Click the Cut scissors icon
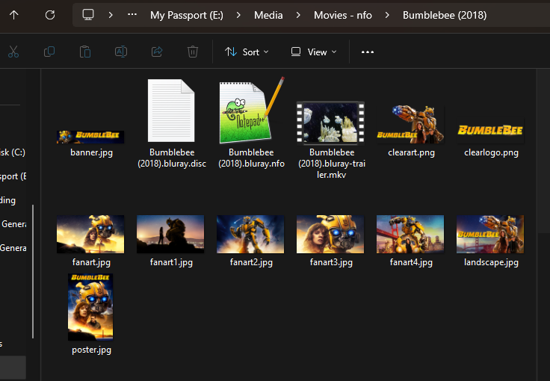Viewport: 550px width, 381px height. 13,52
